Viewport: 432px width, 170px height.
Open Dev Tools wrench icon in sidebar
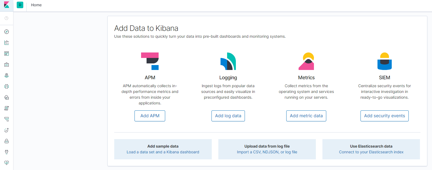click(x=7, y=152)
